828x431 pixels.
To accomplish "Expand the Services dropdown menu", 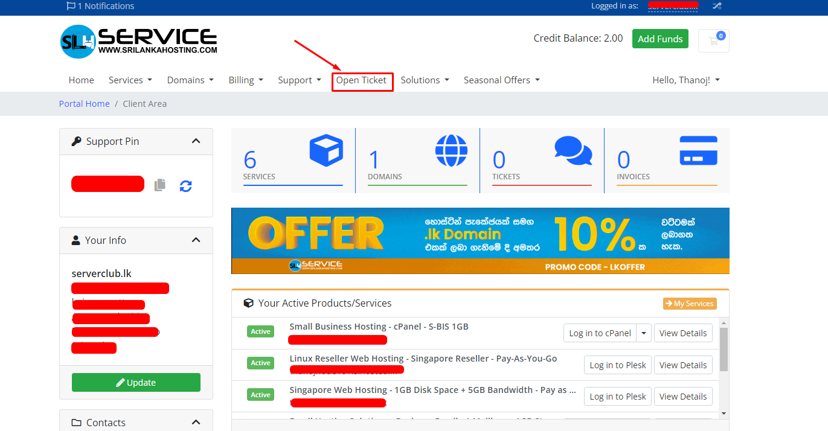I will 130,80.
